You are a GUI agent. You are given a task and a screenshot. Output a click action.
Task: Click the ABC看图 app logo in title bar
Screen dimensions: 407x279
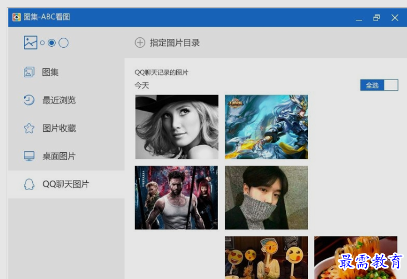coord(16,17)
